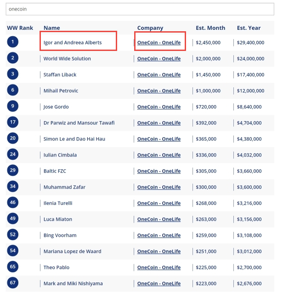Screen dimensions: 283x292
Task: Open company link beside Theo Pablo
Action: coord(159,267)
